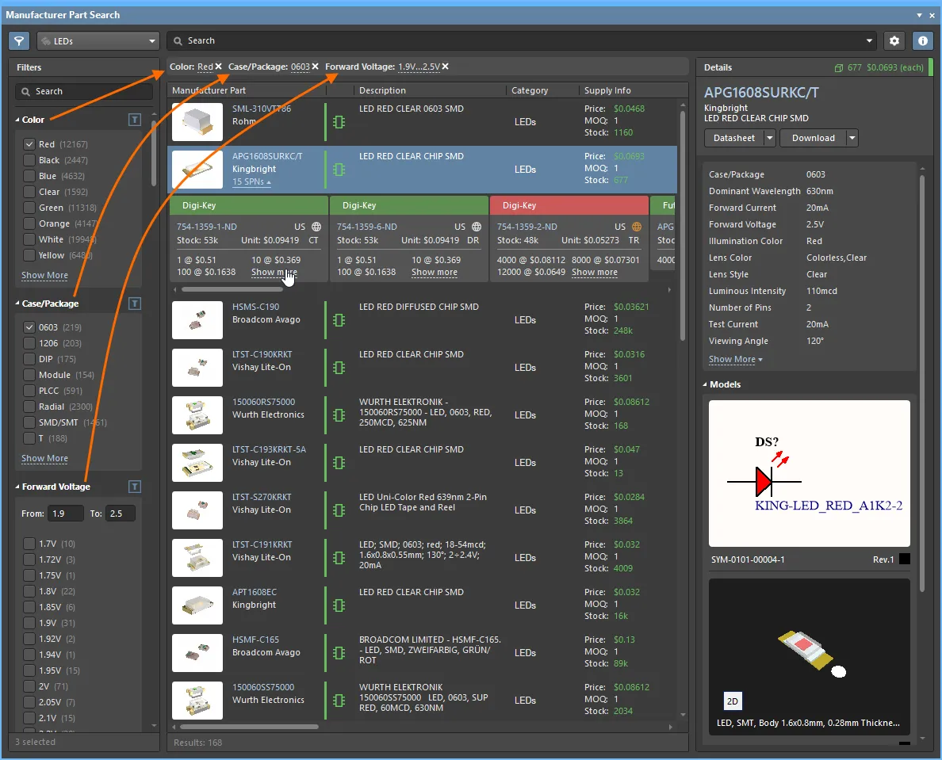Screen dimensions: 942x760
Task: Select the SMD/SMT package checkbox
Action: tap(29, 422)
